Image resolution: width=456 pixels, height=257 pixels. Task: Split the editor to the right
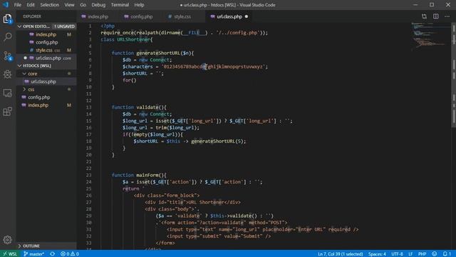pos(435,16)
